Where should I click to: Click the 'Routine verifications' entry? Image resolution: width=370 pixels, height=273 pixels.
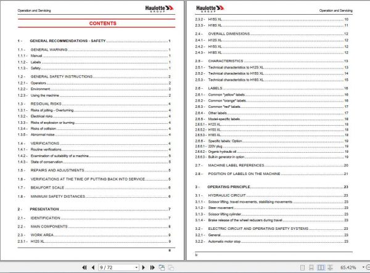[x=46, y=150]
